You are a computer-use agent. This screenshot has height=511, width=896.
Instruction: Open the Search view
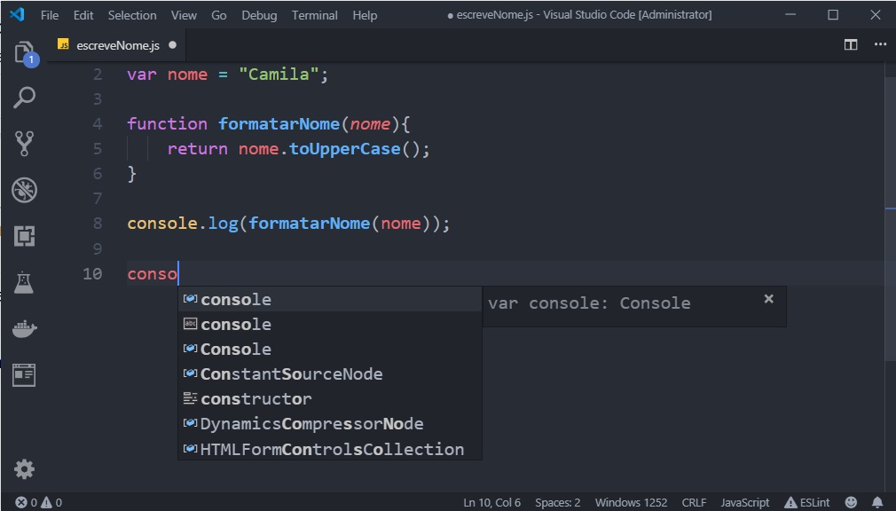pos(24,98)
